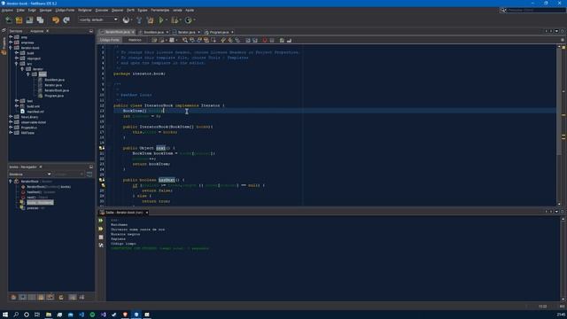Click the Comment lines editor icon
The height and width of the screenshot is (319, 567).
coord(282,40)
